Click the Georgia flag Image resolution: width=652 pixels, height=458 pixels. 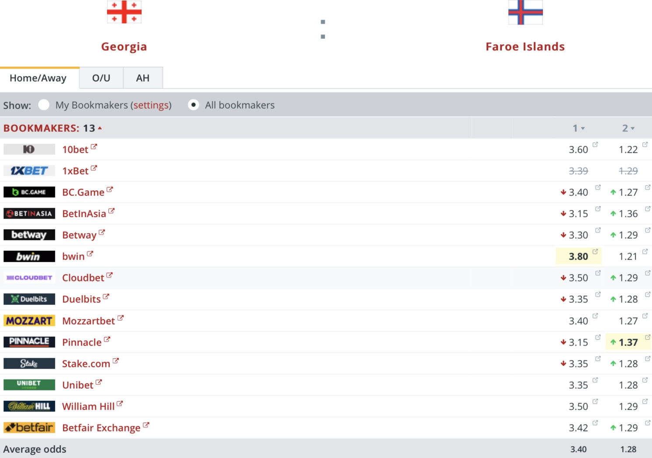pyautogui.click(x=124, y=12)
